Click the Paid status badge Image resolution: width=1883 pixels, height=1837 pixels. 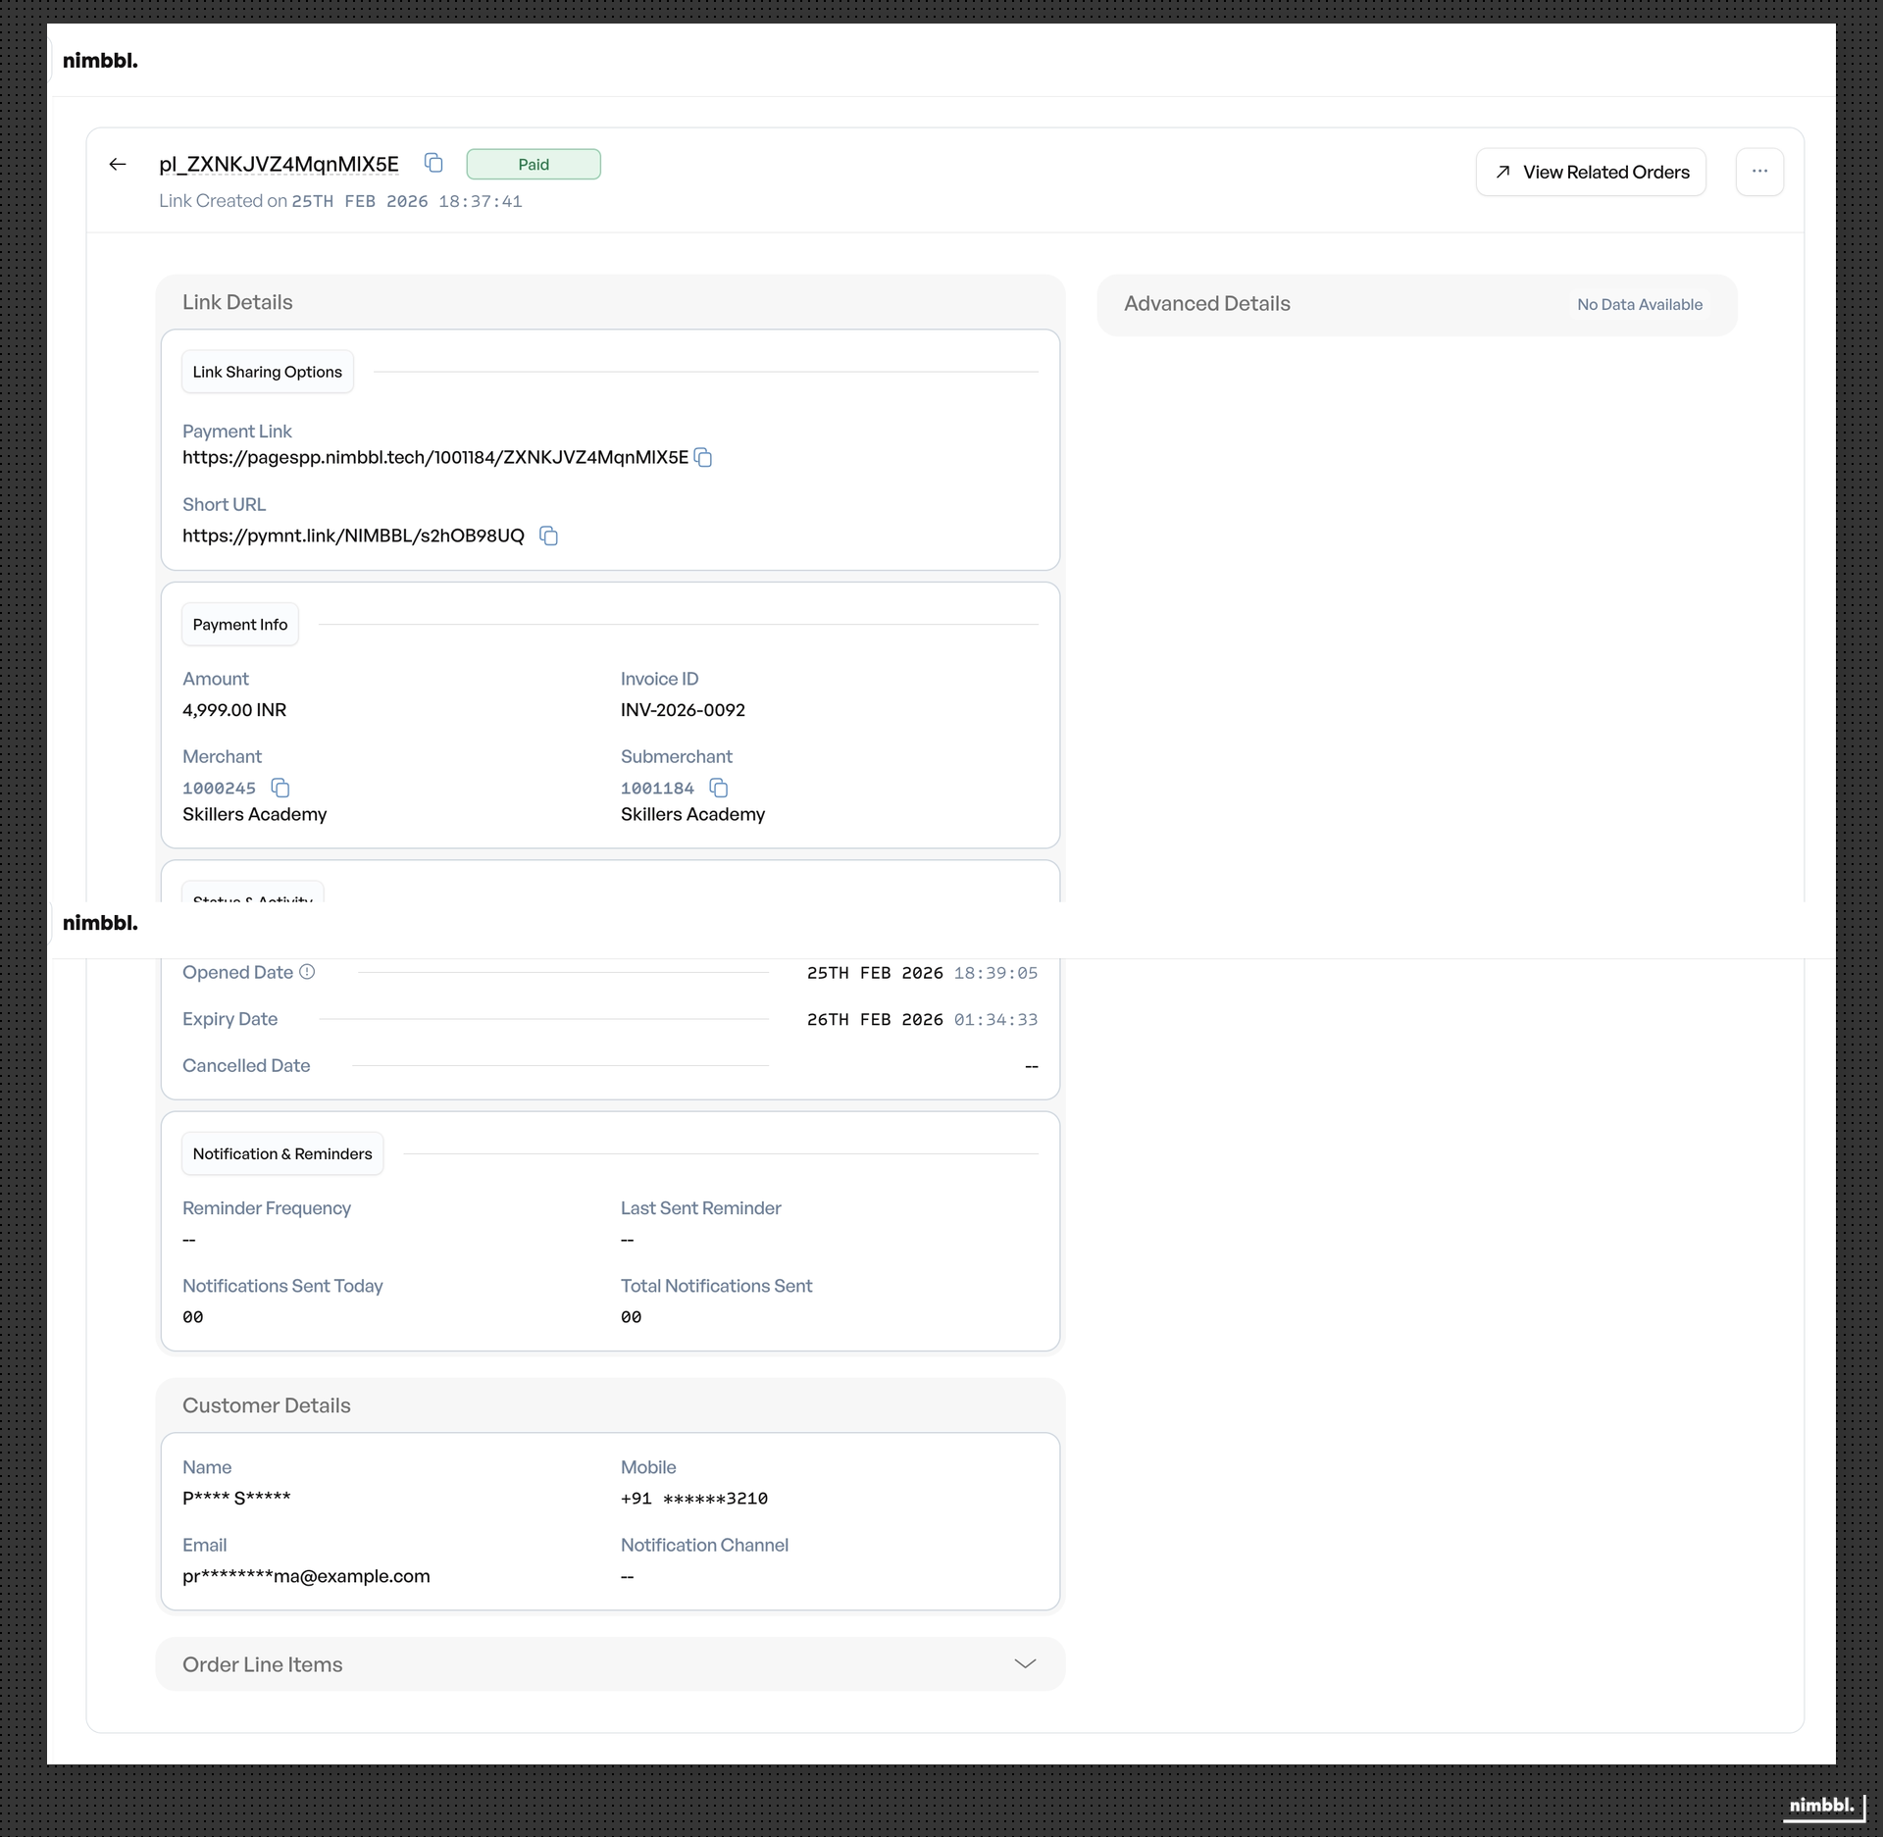coord(534,164)
